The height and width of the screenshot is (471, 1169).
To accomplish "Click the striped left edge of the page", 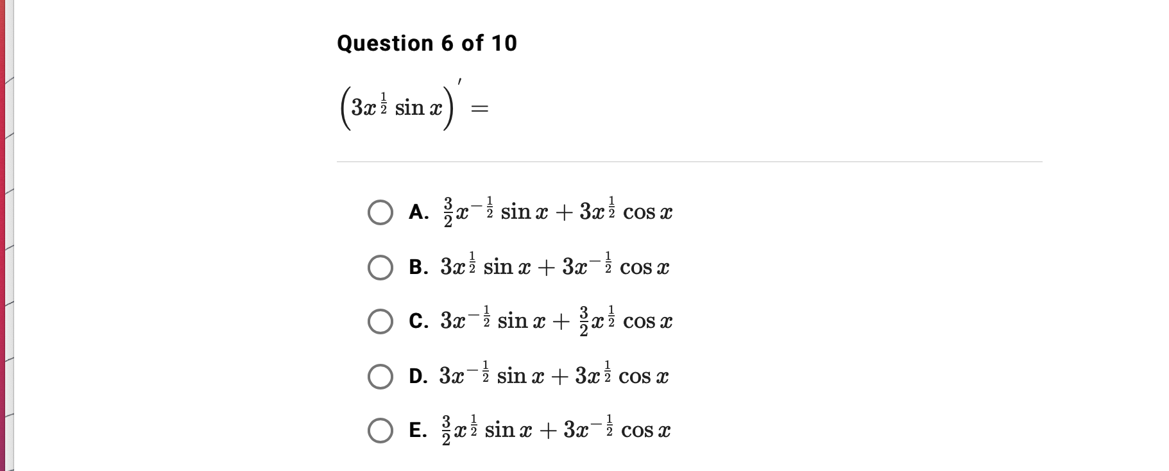I will tap(6, 235).
